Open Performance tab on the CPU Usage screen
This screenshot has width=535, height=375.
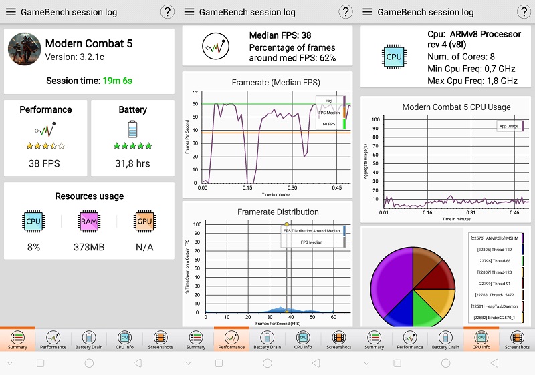coord(410,340)
